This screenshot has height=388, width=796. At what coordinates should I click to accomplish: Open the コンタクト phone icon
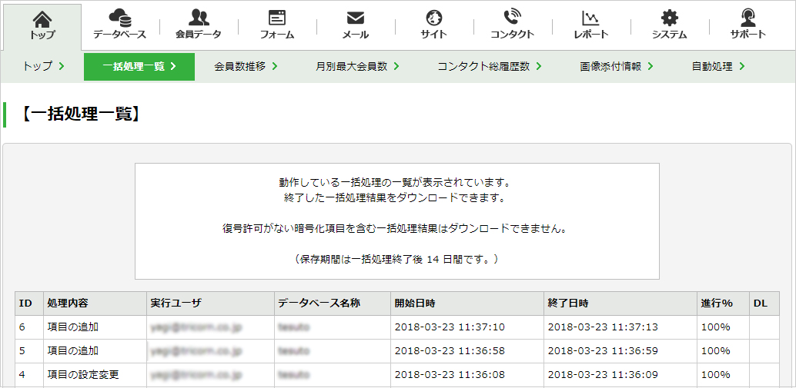point(512,18)
